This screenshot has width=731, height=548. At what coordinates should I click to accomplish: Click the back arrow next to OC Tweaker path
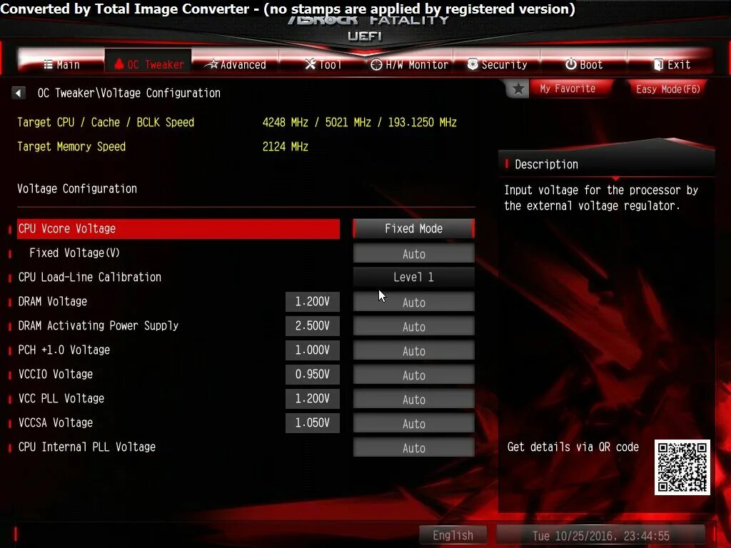(18, 93)
